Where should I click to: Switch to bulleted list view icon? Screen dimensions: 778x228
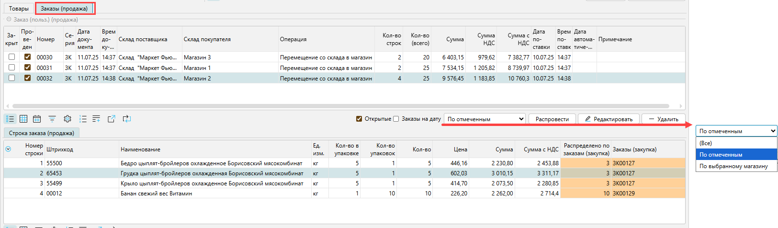click(10, 119)
